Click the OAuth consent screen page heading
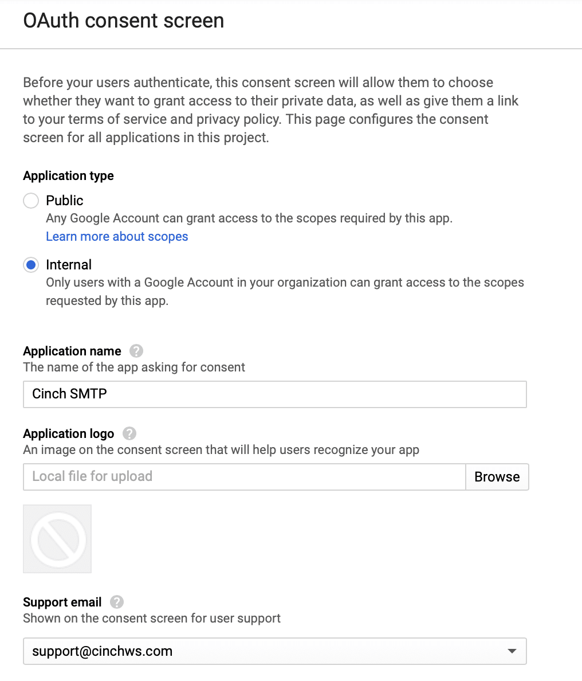Viewport: 582px width, 681px height. [124, 21]
